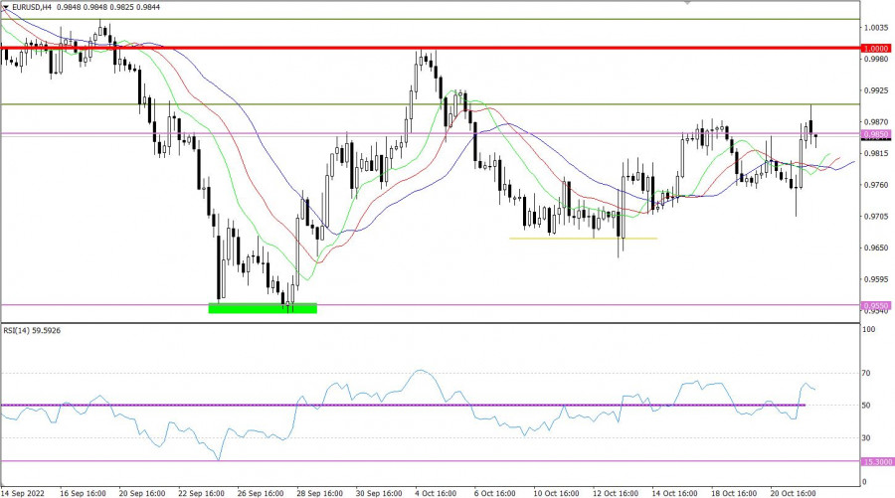Select the green support rectangle
This screenshot has height=498, width=895.
(263, 308)
